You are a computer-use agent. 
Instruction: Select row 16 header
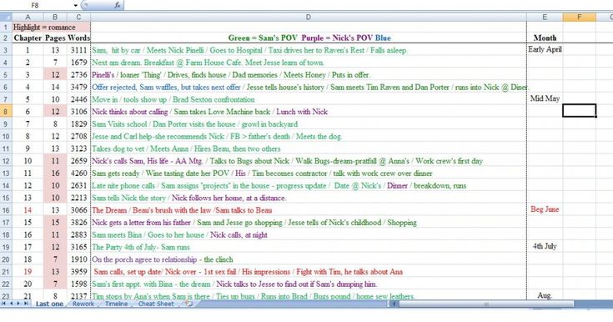tap(6, 210)
